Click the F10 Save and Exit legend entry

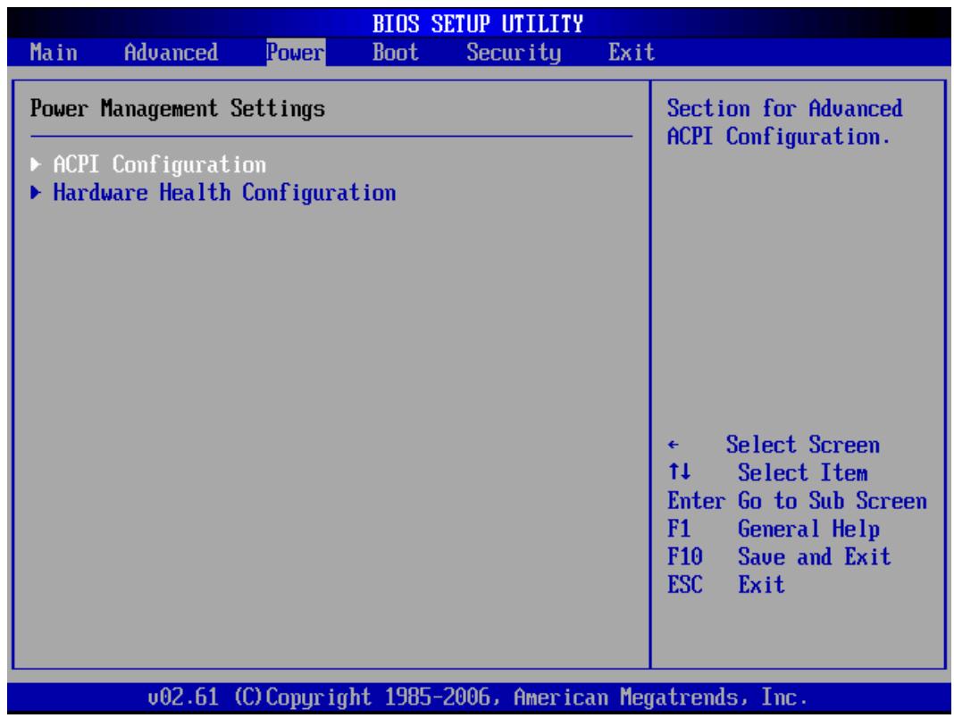779,556
